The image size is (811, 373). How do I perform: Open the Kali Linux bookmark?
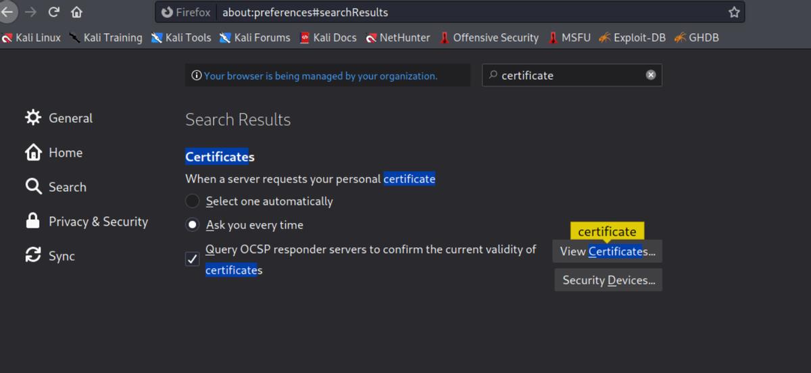point(31,38)
